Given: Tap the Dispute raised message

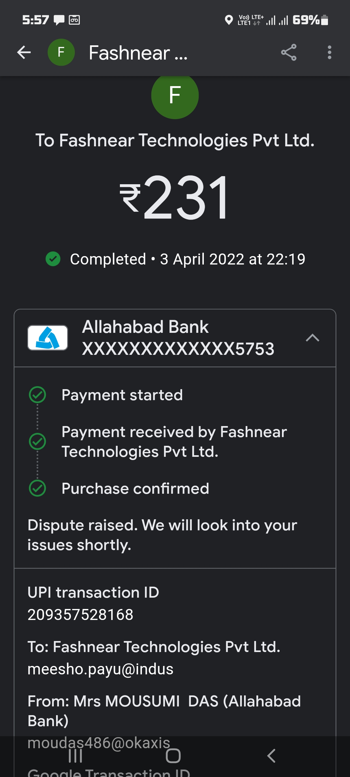Looking at the screenshot, I should 162,535.
